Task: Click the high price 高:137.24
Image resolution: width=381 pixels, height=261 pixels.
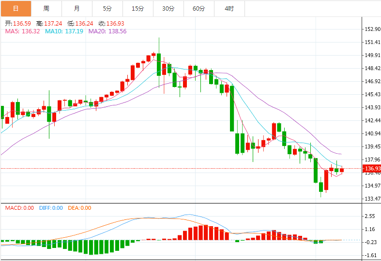Action: [49, 24]
